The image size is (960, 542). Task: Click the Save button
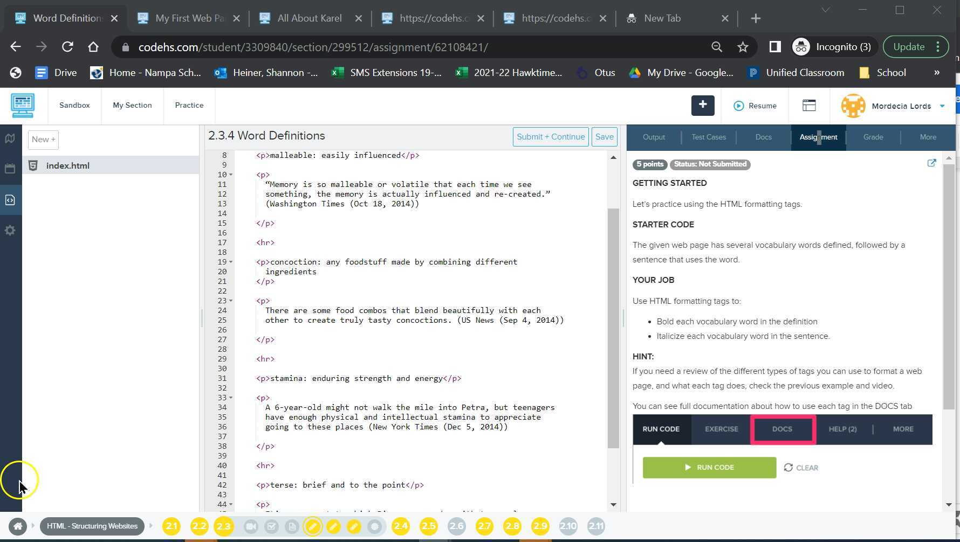[x=604, y=137]
